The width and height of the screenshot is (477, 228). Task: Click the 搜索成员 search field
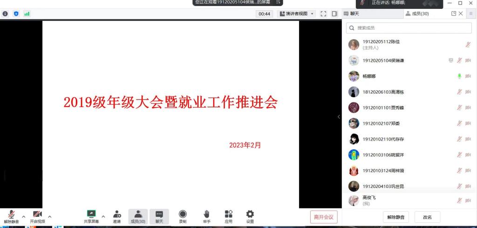(409, 28)
